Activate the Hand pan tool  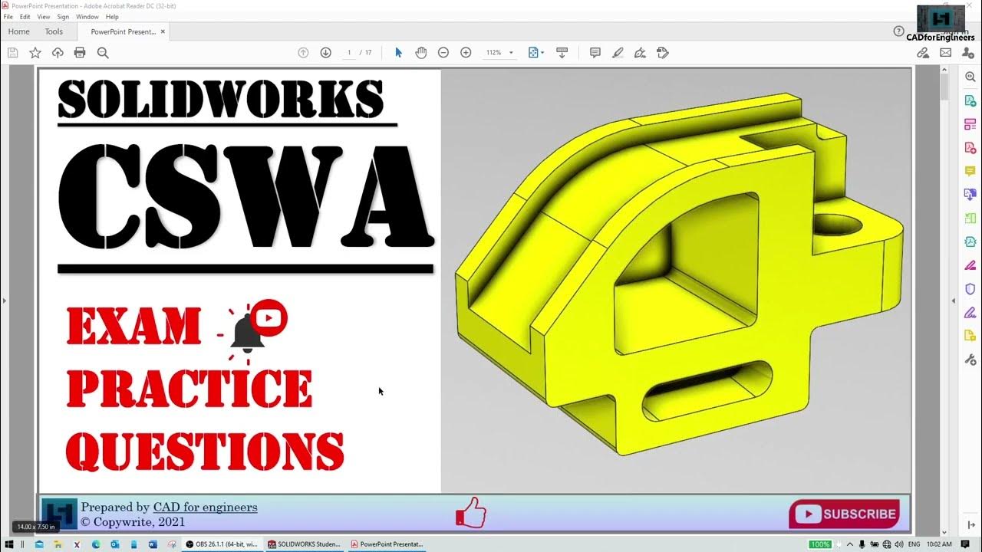[x=420, y=53]
